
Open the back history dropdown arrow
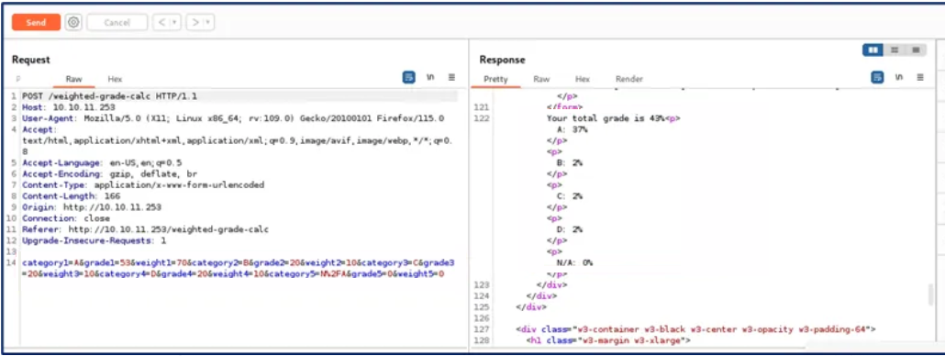pyautogui.click(x=174, y=23)
